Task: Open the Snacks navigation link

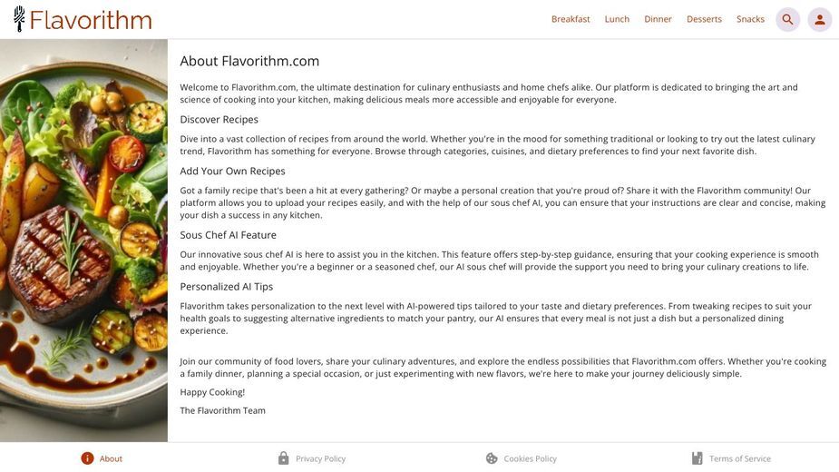Action: 750,19
